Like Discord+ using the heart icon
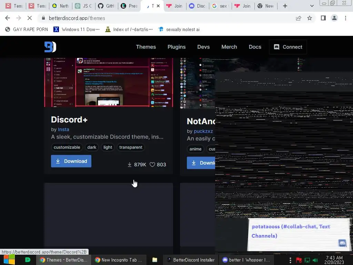Image resolution: width=353 pixels, height=265 pixels. [x=152, y=165]
